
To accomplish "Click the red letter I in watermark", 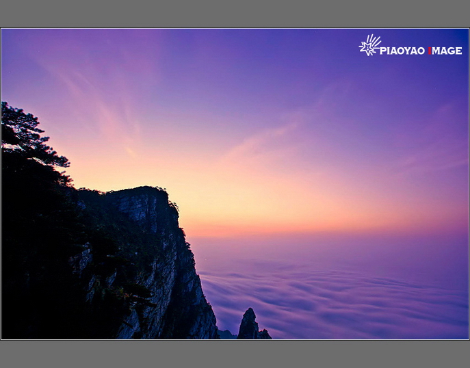I will coord(430,50).
